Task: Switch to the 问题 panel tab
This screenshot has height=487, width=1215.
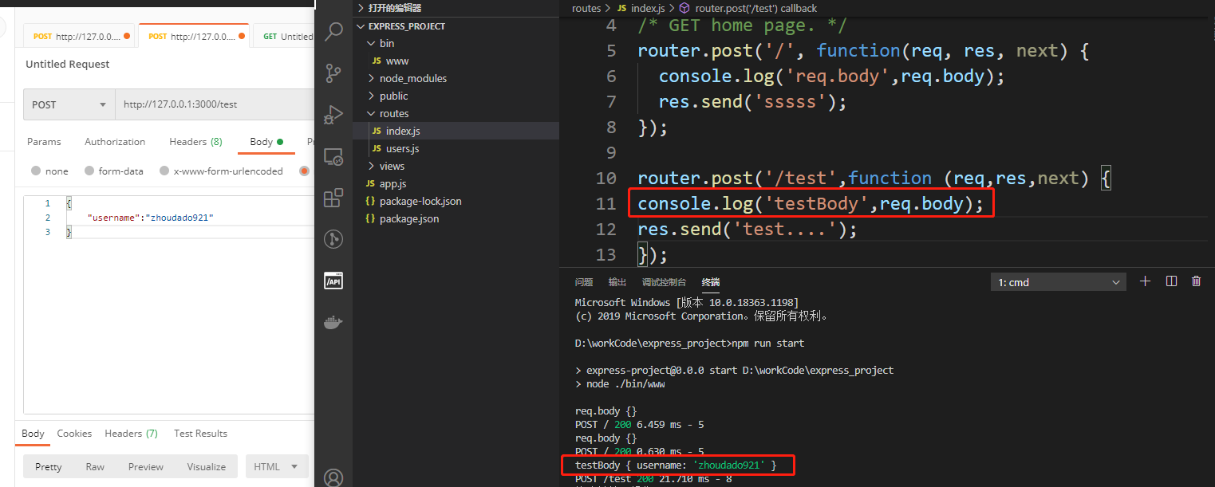Action: coord(584,282)
